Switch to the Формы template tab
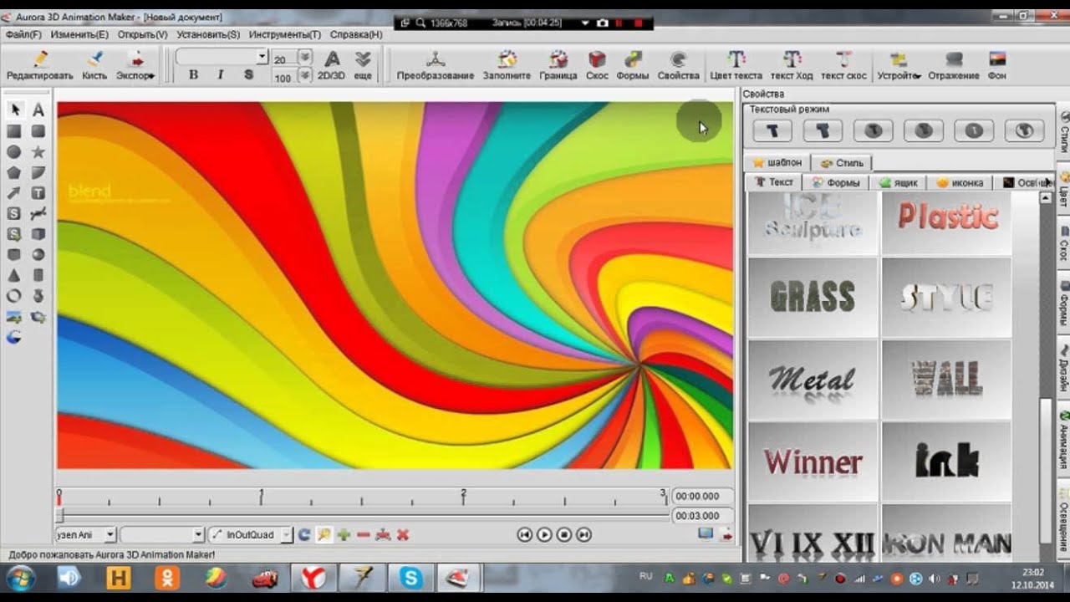 (x=838, y=182)
